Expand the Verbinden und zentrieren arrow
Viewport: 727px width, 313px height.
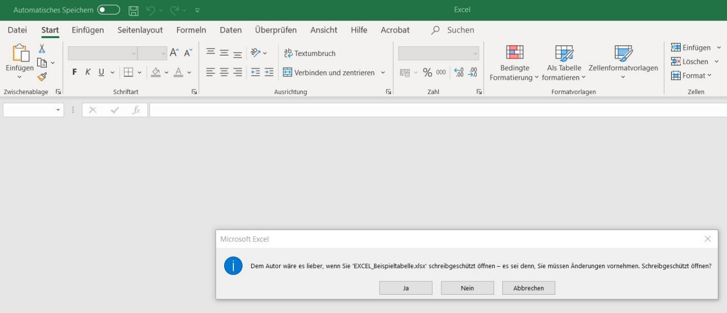(383, 72)
